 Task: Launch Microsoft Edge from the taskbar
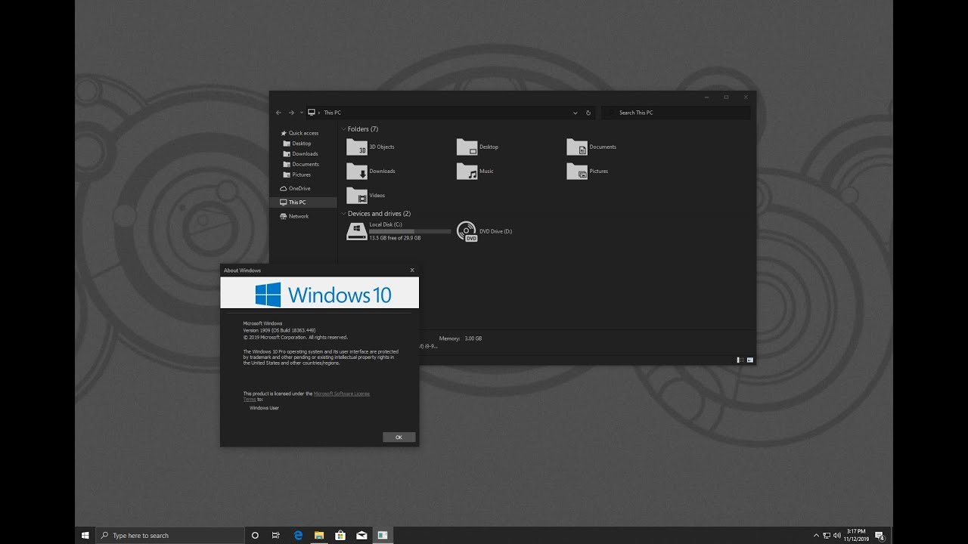coord(298,535)
